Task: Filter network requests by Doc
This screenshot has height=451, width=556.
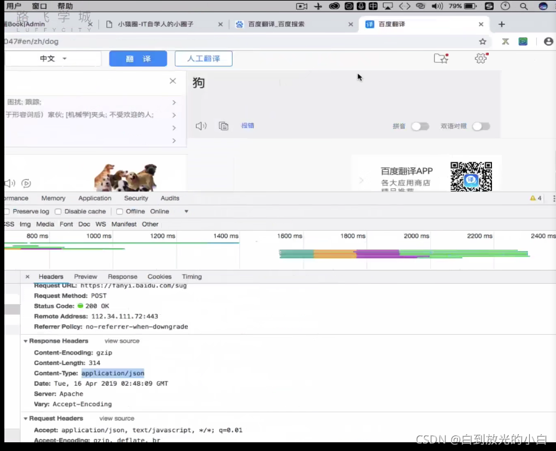Action: [x=84, y=224]
